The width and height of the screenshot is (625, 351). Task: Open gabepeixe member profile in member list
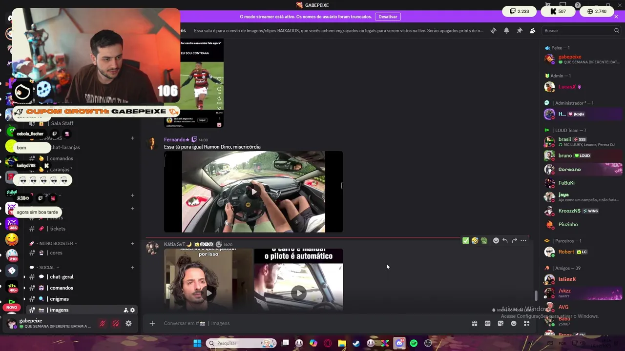(x=583, y=59)
